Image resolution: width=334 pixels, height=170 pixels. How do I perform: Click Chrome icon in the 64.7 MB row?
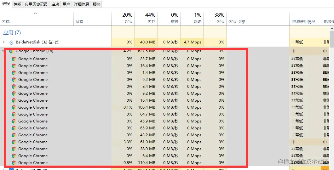coord(14,114)
